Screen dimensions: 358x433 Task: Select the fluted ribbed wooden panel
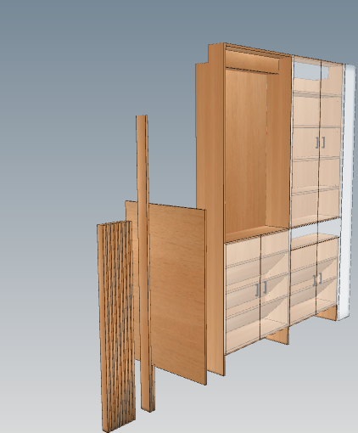coord(116,325)
